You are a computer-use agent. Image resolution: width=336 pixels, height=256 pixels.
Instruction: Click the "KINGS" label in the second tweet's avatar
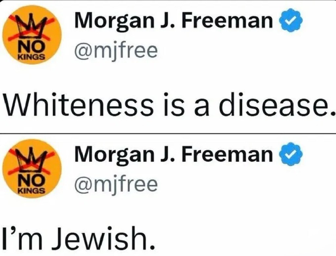click(32, 190)
